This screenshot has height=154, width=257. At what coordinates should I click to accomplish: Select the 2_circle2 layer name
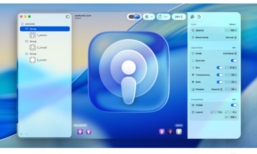tap(42, 47)
